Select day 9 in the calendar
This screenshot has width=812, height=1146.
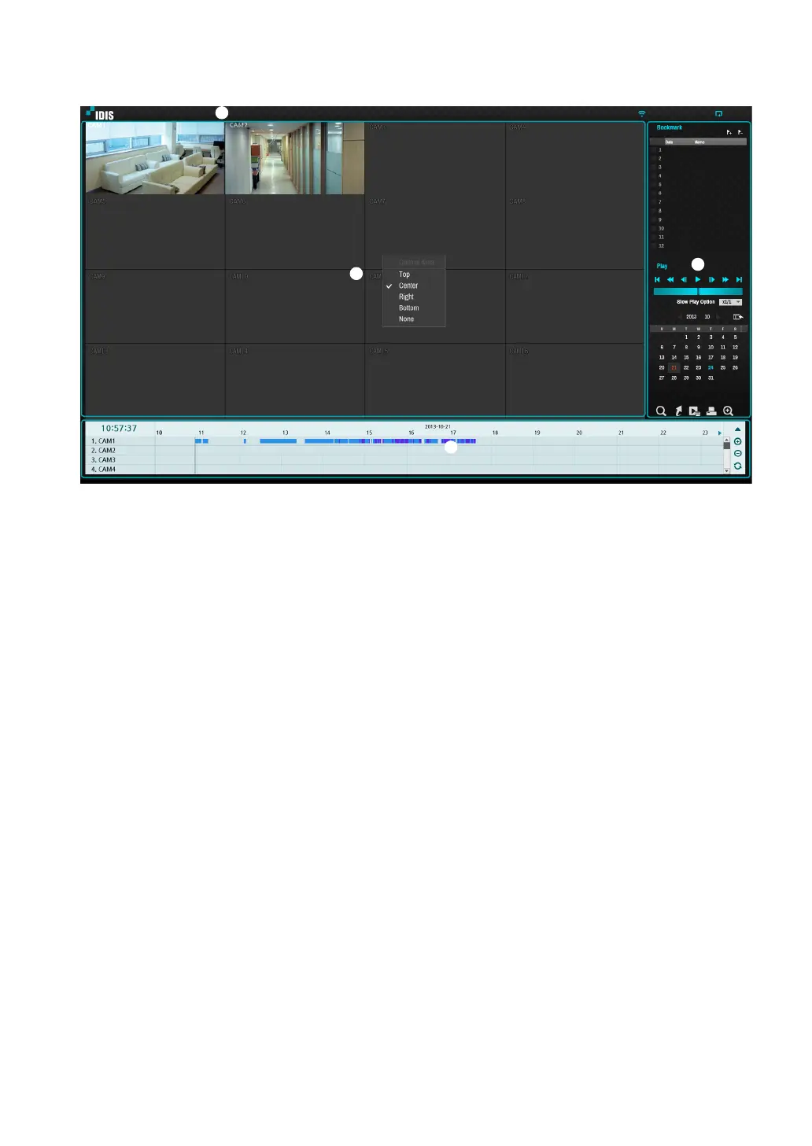[699, 347]
